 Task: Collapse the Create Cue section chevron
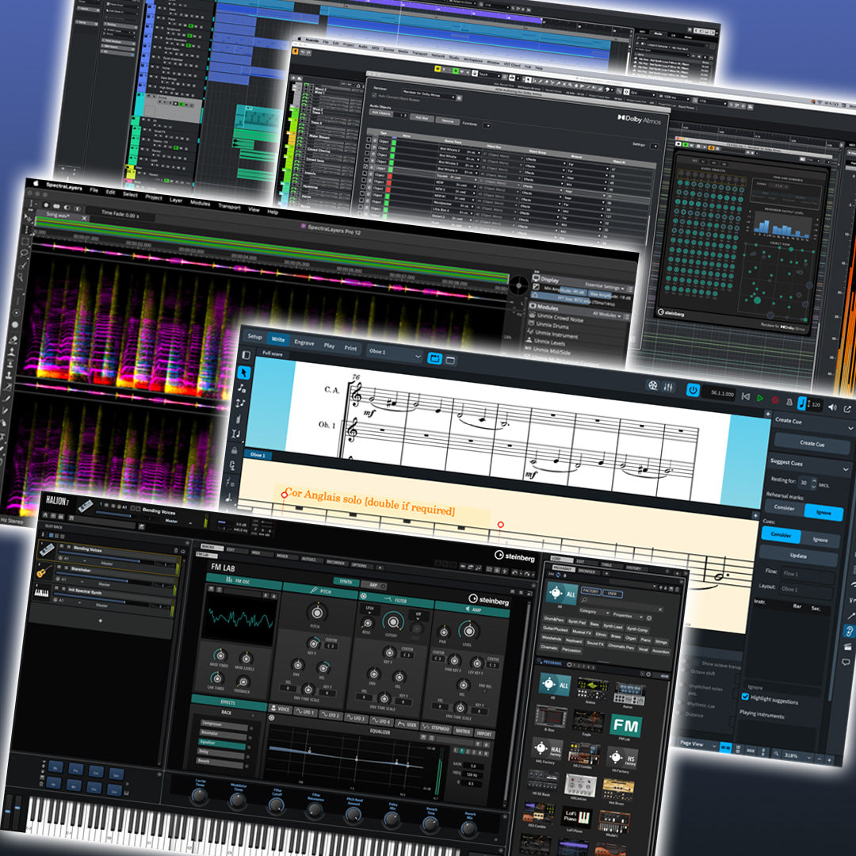click(x=850, y=428)
